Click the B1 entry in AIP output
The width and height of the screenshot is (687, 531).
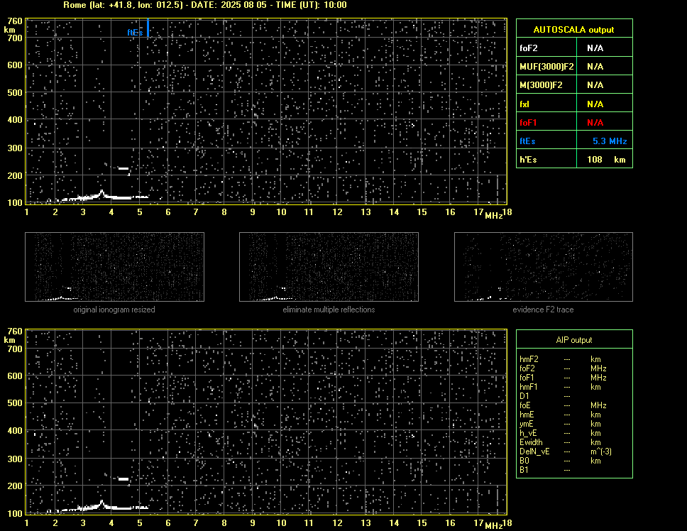(524, 470)
